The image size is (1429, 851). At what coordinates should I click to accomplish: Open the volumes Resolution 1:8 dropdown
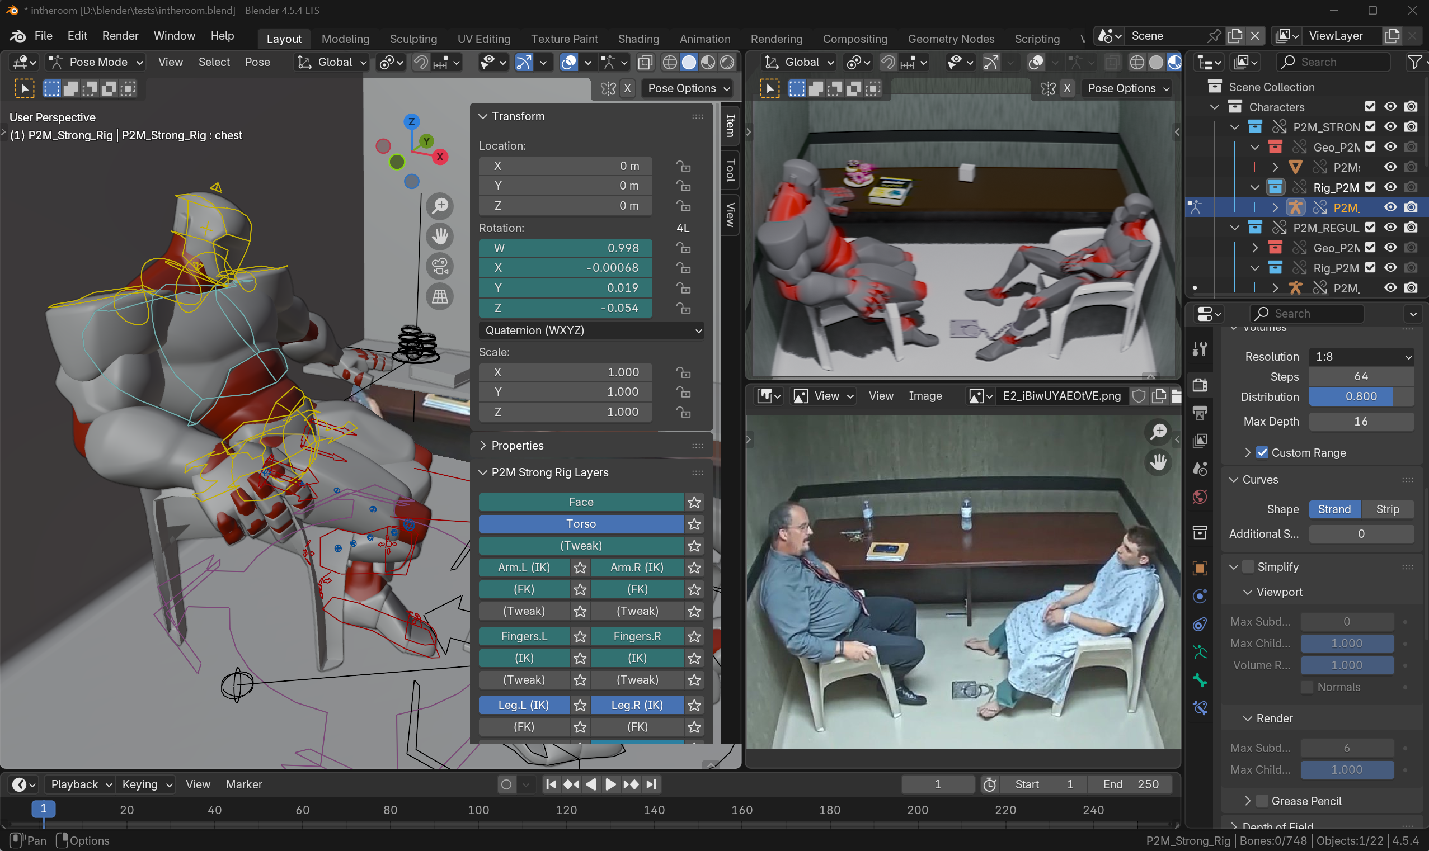[x=1361, y=357]
